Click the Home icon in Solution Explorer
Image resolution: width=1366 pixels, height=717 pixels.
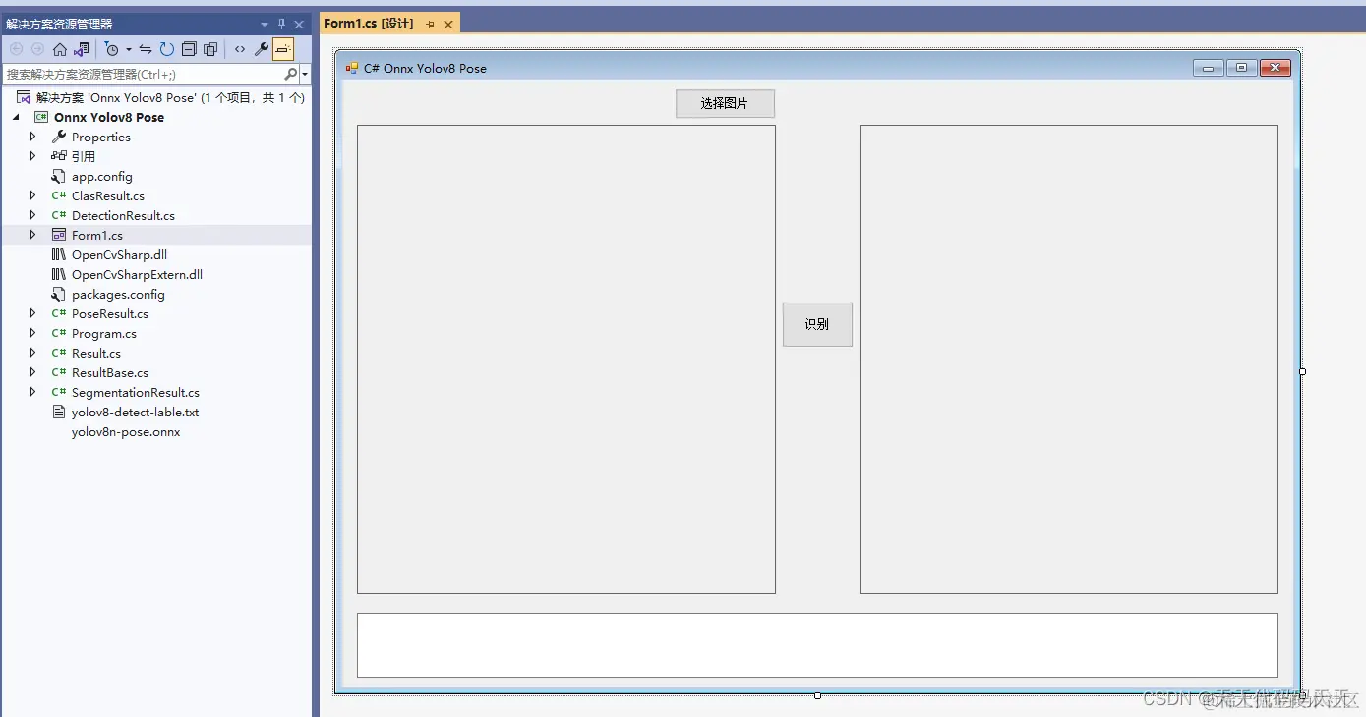point(60,49)
